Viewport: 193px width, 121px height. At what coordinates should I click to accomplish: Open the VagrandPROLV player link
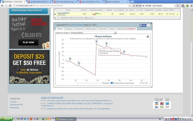[63, 13]
